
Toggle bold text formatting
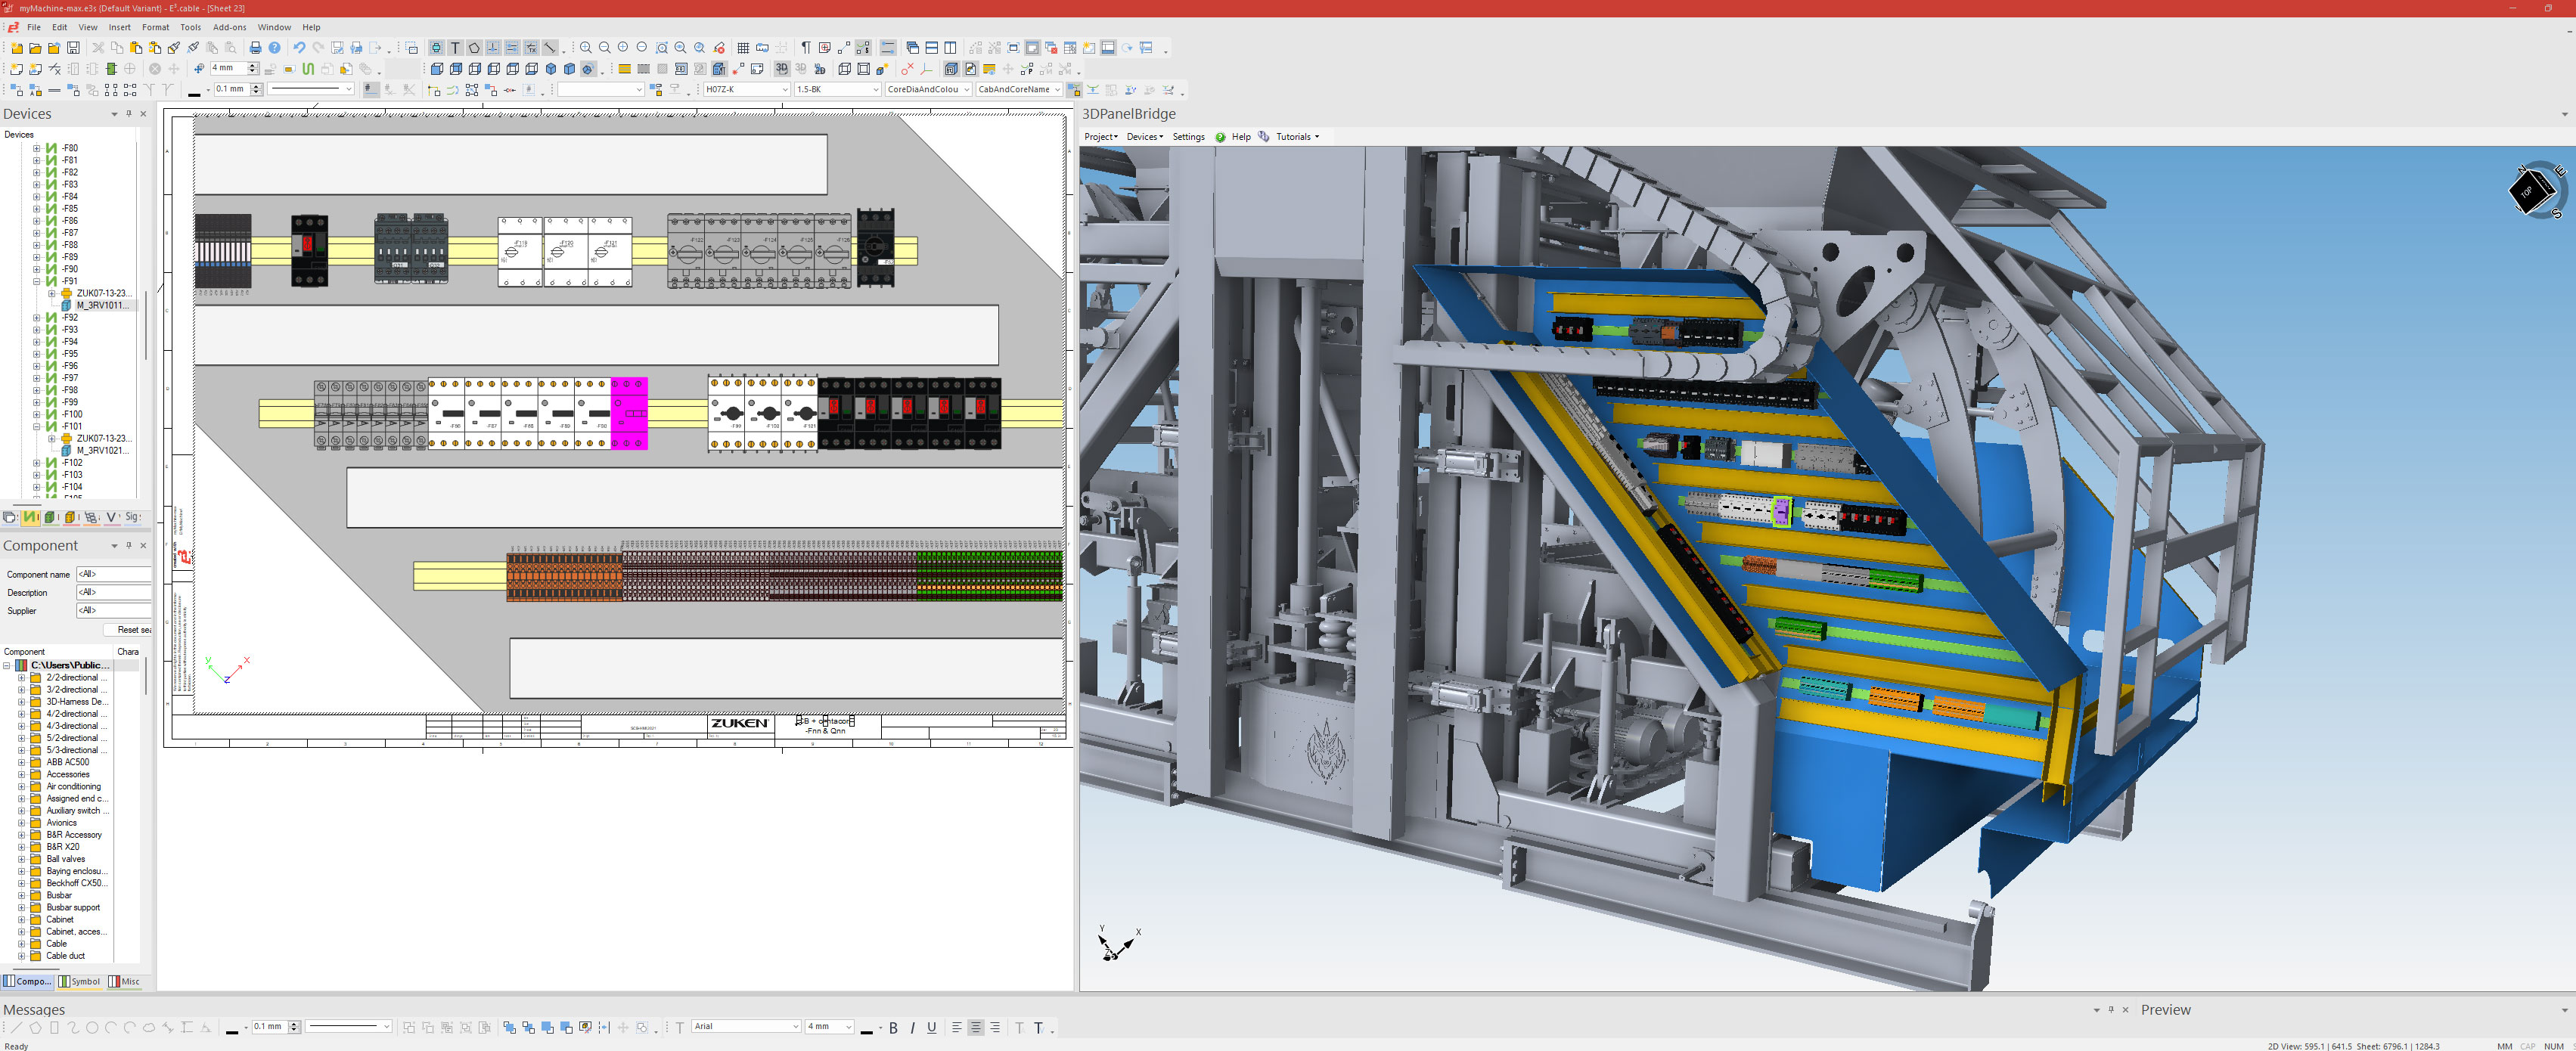(x=894, y=1027)
